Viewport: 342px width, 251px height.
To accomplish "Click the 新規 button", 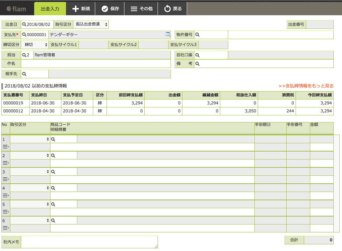I will 81,9.
